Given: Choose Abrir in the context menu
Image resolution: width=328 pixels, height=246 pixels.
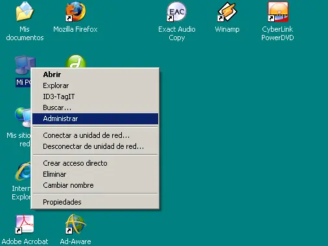Looking at the screenshot, I should [95, 74].
